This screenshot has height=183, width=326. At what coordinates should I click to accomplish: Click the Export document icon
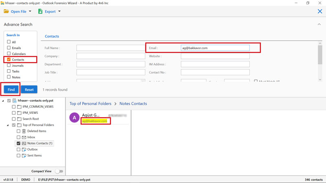pyautogui.click(x=40, y=11)
